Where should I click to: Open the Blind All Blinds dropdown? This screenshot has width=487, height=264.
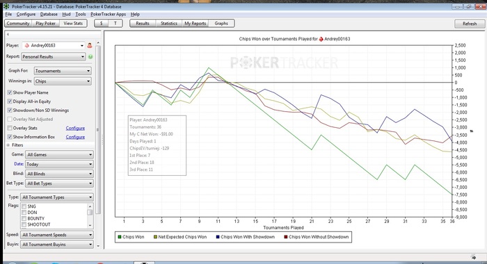(59, 174)
